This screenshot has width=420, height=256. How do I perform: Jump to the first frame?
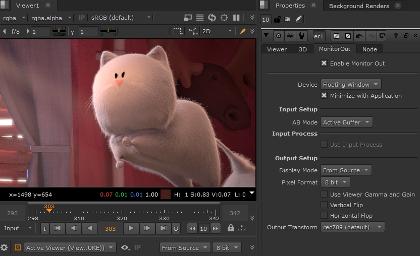click(x=58, y=228)
